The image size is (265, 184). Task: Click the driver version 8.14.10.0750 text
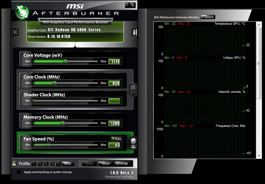[58, 36]
